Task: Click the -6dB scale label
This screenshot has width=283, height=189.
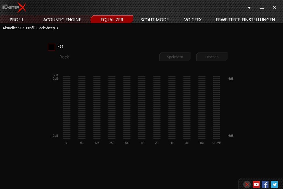Action: [230, 136]
